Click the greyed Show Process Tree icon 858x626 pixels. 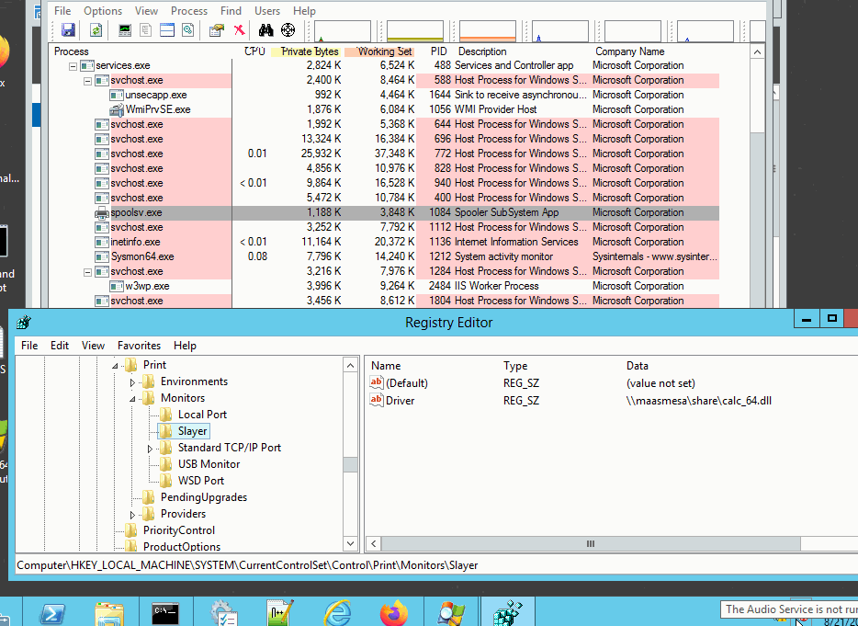(x=145, y=29)
